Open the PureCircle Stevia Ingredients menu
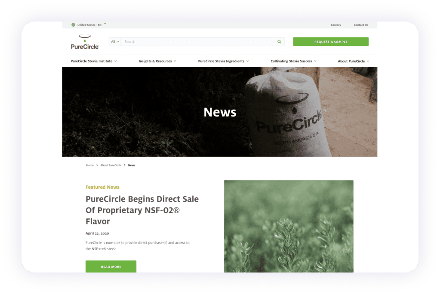This screenshot has height=294, width=440. (x=223, y=61)
